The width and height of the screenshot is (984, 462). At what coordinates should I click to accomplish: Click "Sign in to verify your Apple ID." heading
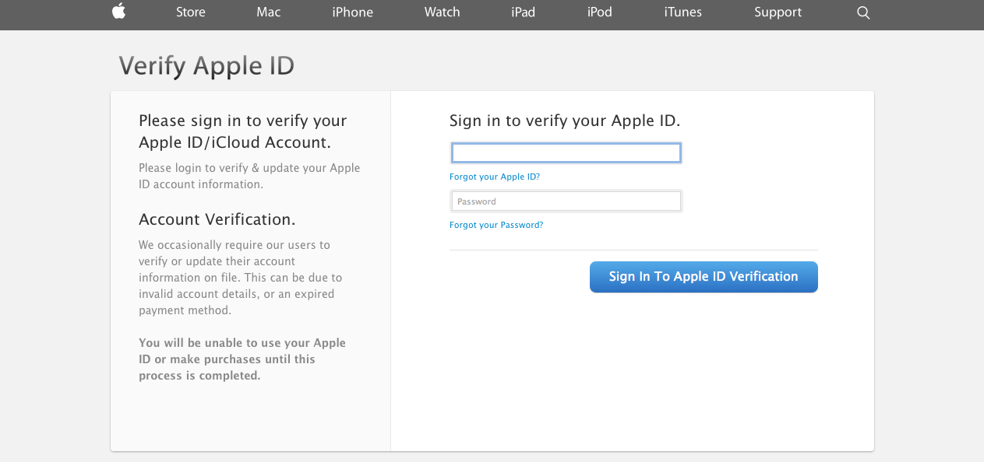[x=565, y=121]
